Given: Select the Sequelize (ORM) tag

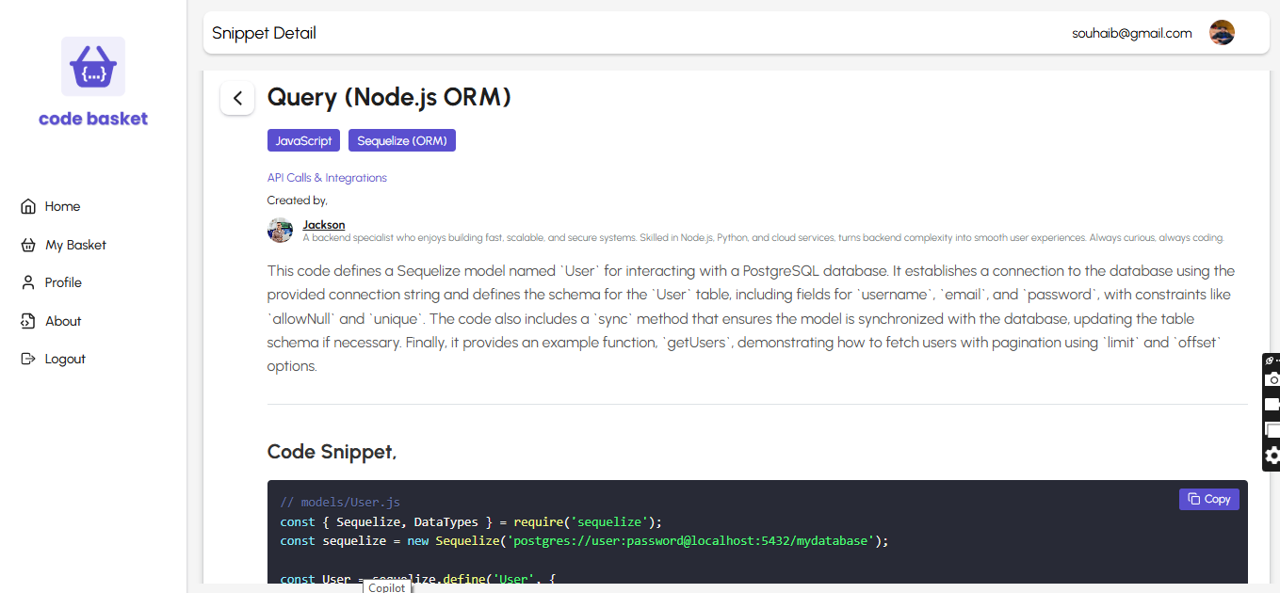Looking at the screenshot, I should [401, 140].
